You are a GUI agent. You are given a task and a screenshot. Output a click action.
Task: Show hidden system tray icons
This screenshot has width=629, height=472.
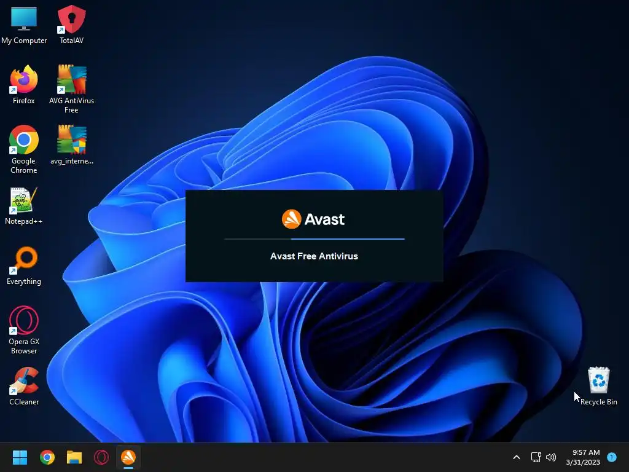[517, 457]
